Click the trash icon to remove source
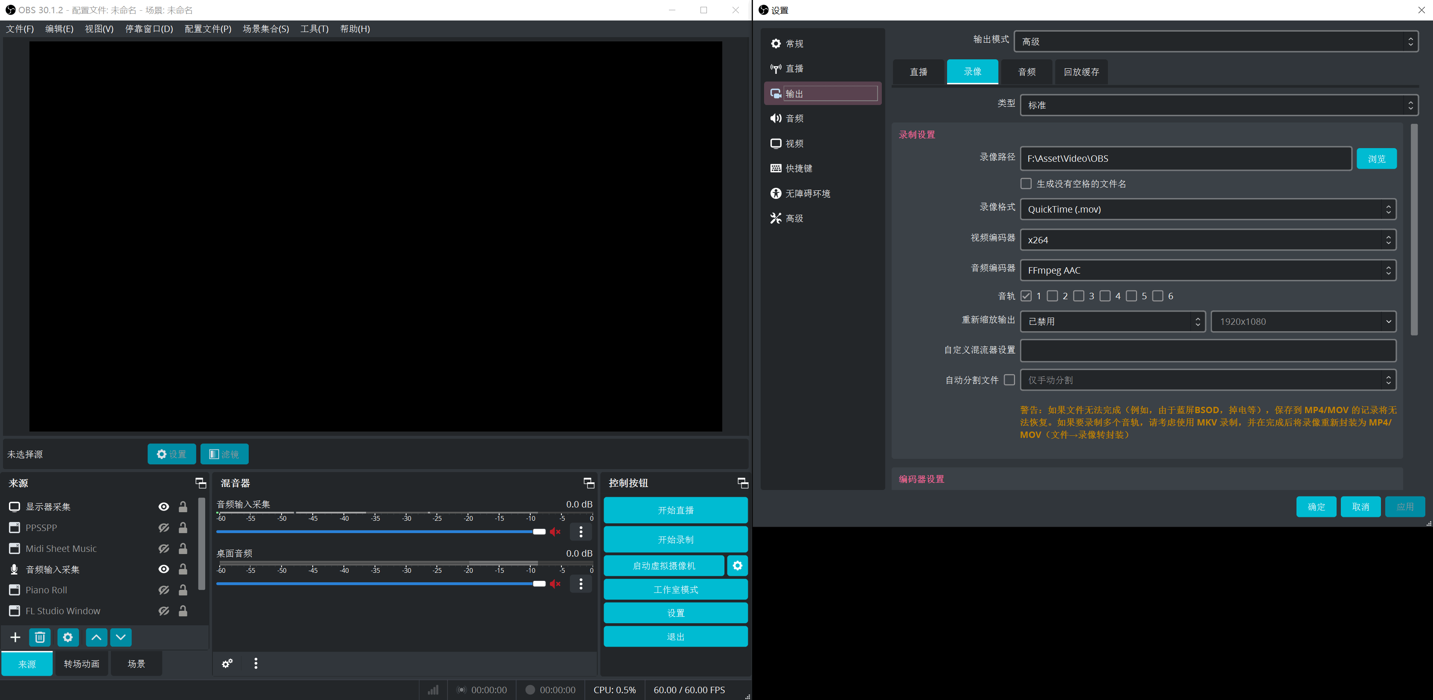Screen dimensions: 1433x700 click(40, 637)
